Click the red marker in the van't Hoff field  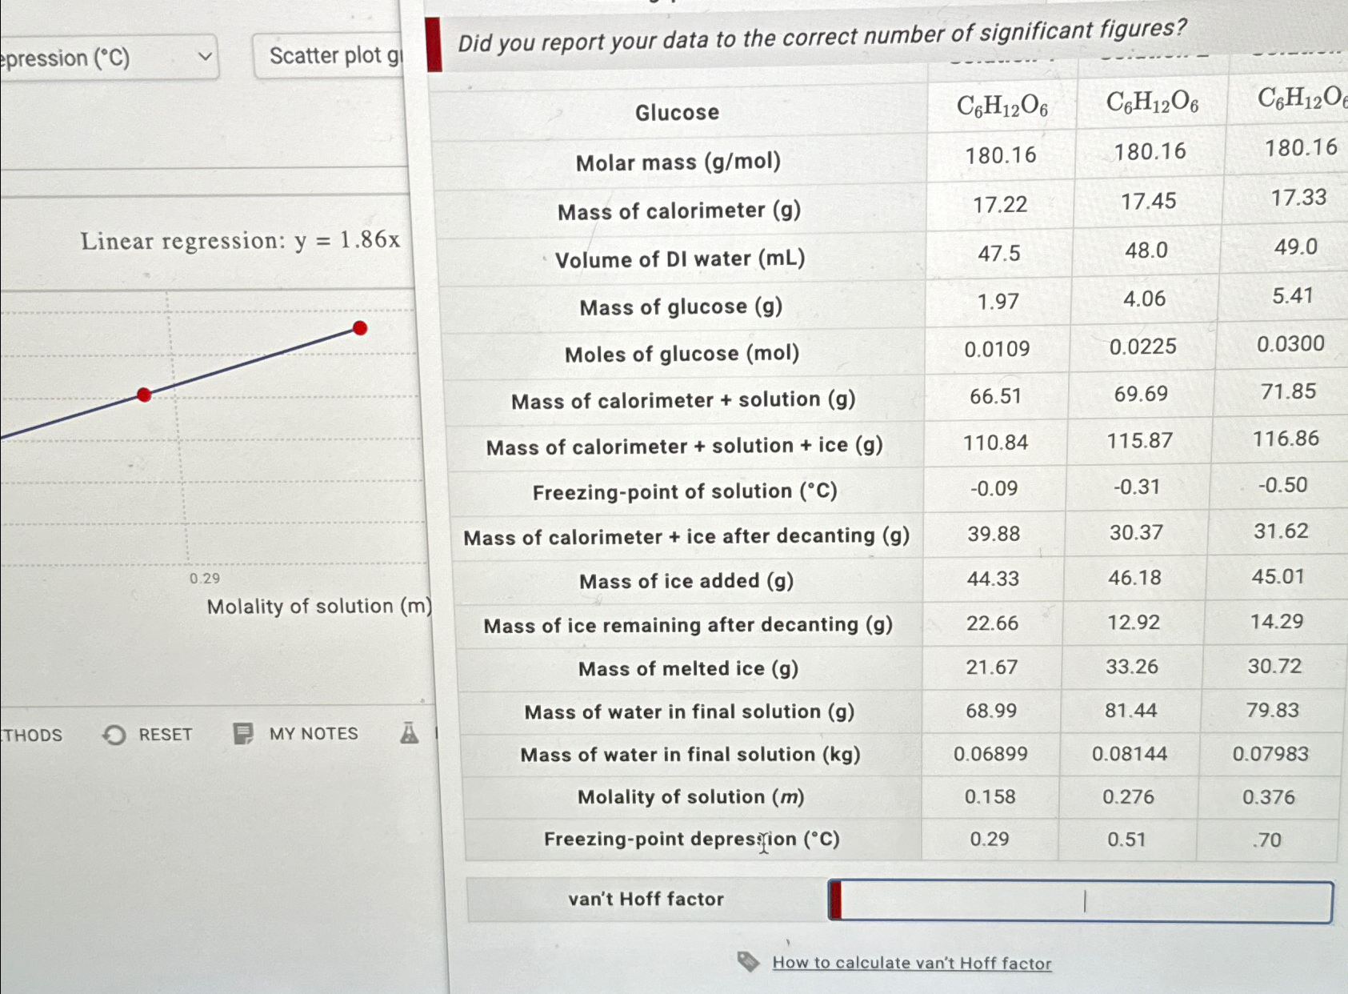point(835,899)
